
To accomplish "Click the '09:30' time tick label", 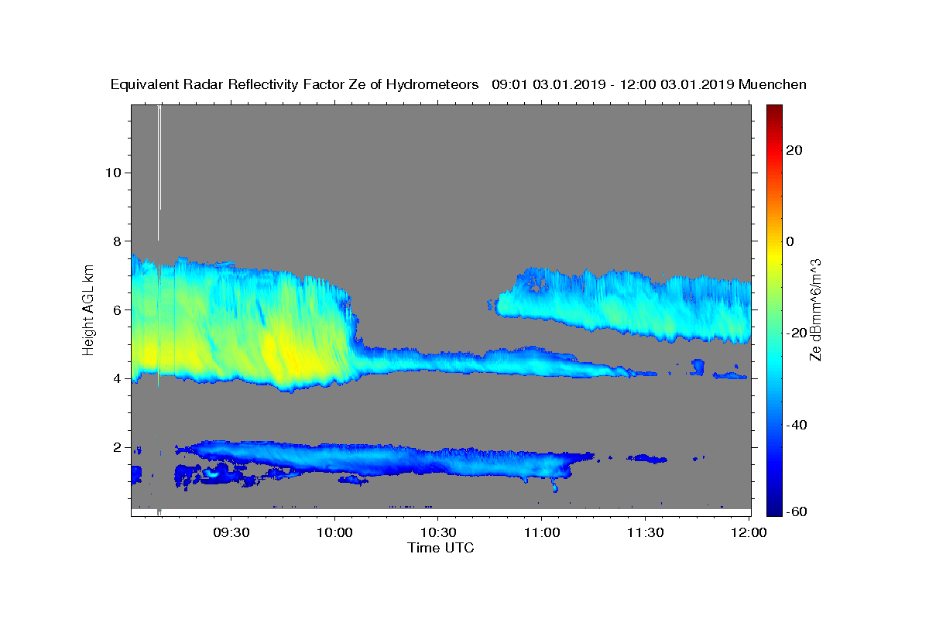I will [231, 533].
